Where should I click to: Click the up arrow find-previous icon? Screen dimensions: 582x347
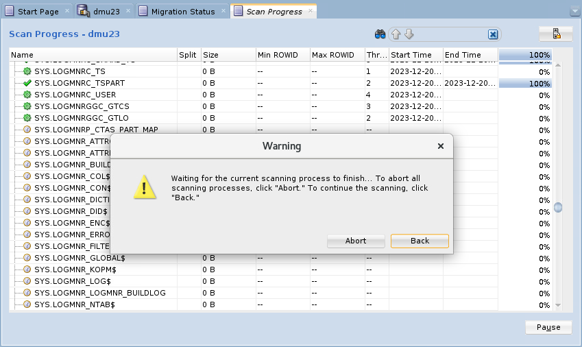396,34
